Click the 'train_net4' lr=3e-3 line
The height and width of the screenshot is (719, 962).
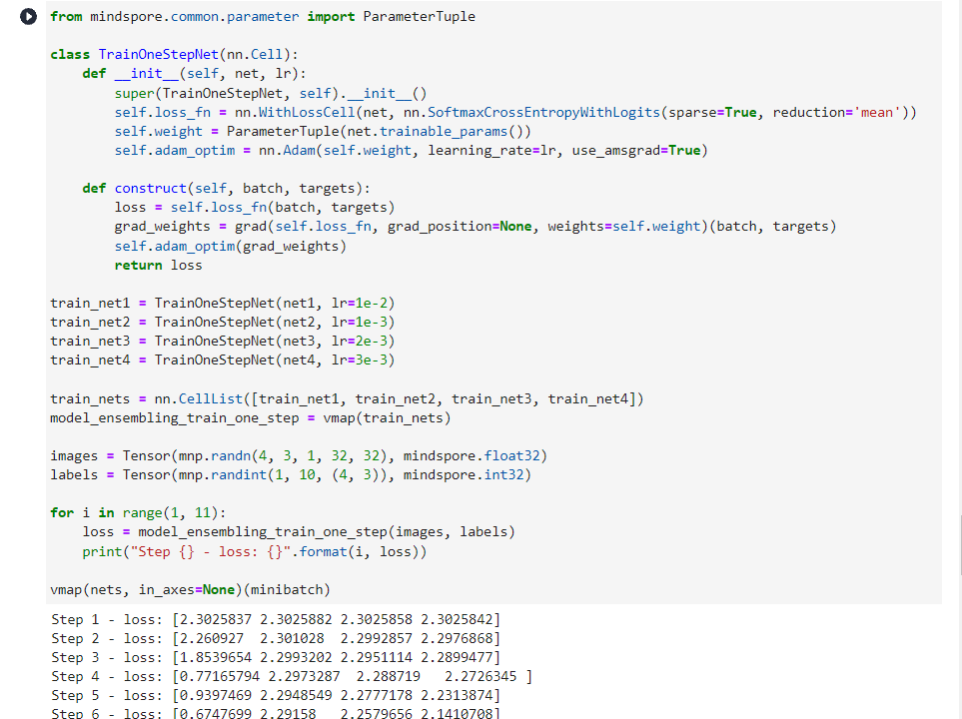pyautogui.click(x=223, y=360)
